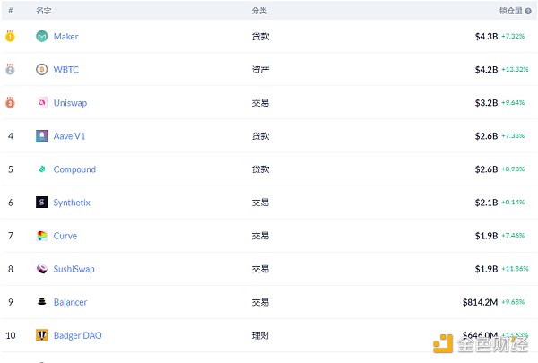
Task: Click the Uniswap unicorn logo icon
Action: [x=42, y=102]
